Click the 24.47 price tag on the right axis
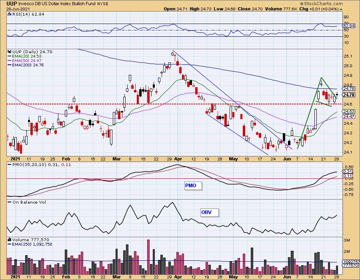This screenshot has width=360, height=280. pyautogui.click(x=349, y=116)
